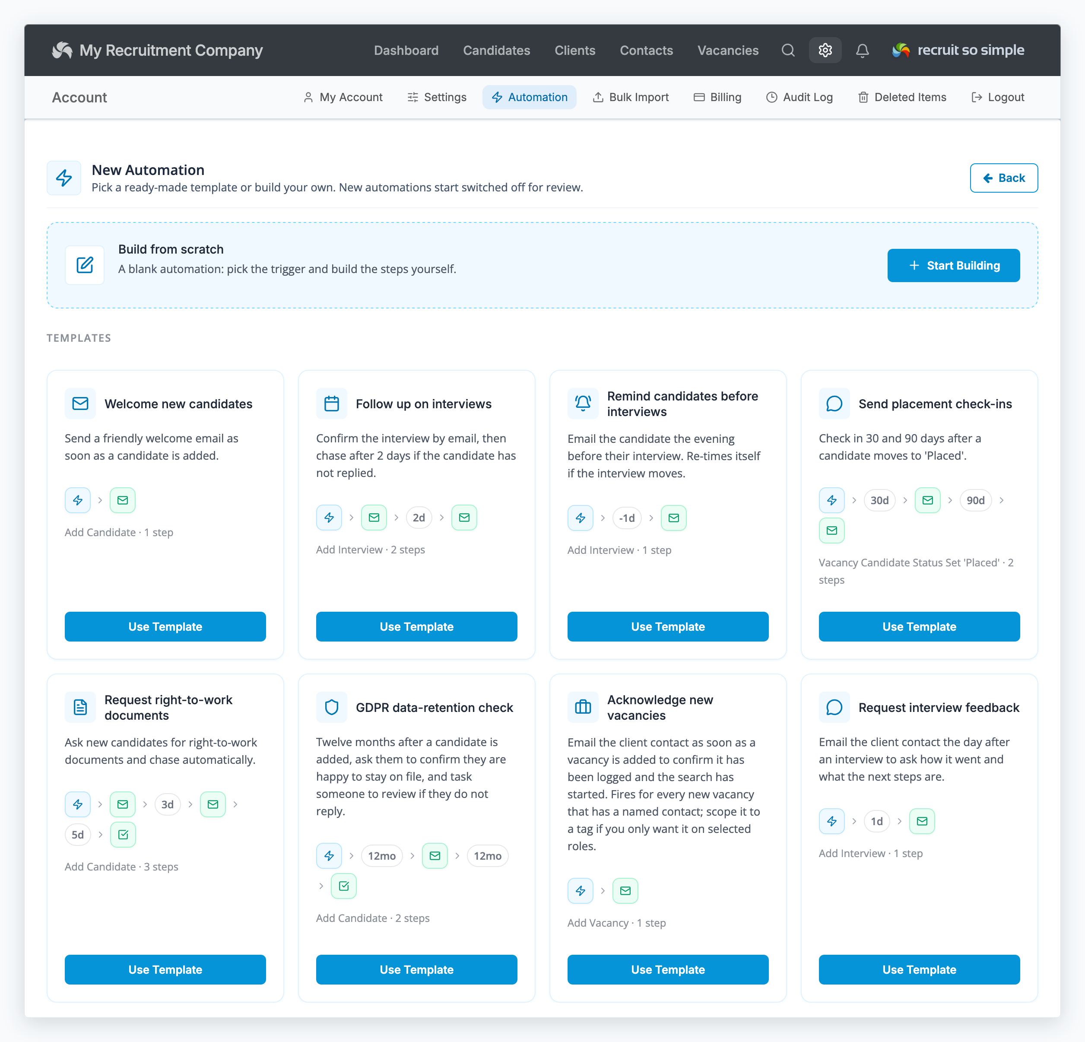Image resolution: width=1085 pixels, height=1042 pixels.
Task: Open Contacts in main navigation
Action: (646, 51)
